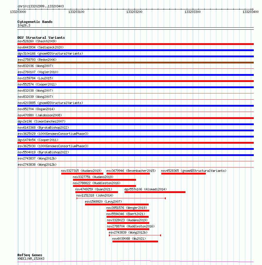Click ruler position 133203100
262x265 pixels.
point(76,12)
